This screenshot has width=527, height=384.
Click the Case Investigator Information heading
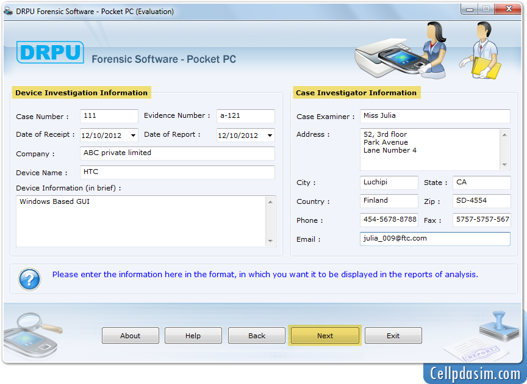click(356, 93)
